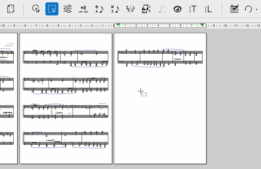Open the page edit tool icon
This screenshot has height=169, width=261.
click(x=11, y=9)
